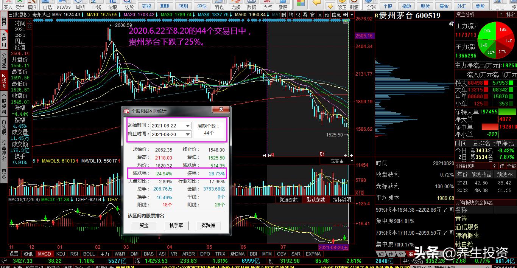Click the 指标说明 indicator help button
This screenshot has height=268, width=517.
coord(342,200)
